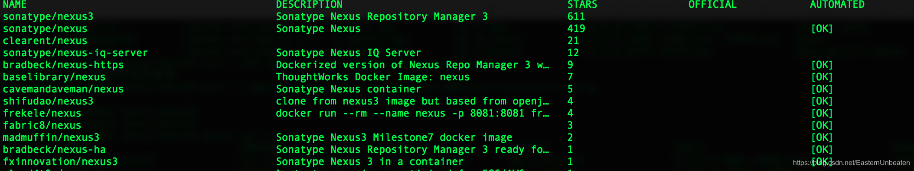Click bradbeck/nexus-https in the list

pos(63,65)
